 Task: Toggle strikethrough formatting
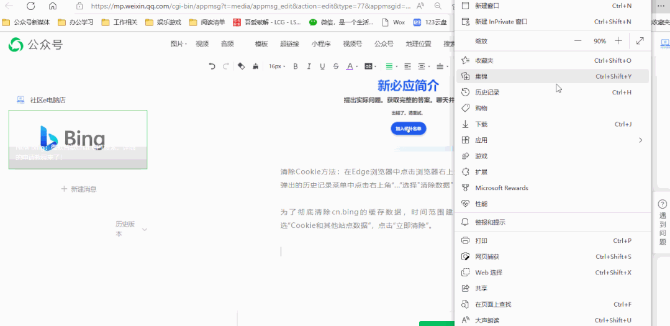point(336,66)
